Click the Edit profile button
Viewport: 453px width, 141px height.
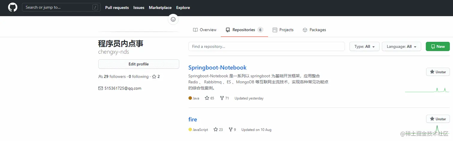139,64
